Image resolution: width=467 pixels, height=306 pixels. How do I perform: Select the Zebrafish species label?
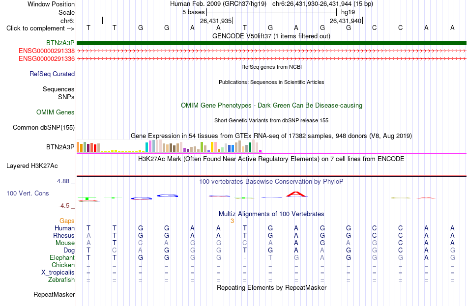[61, 280]
